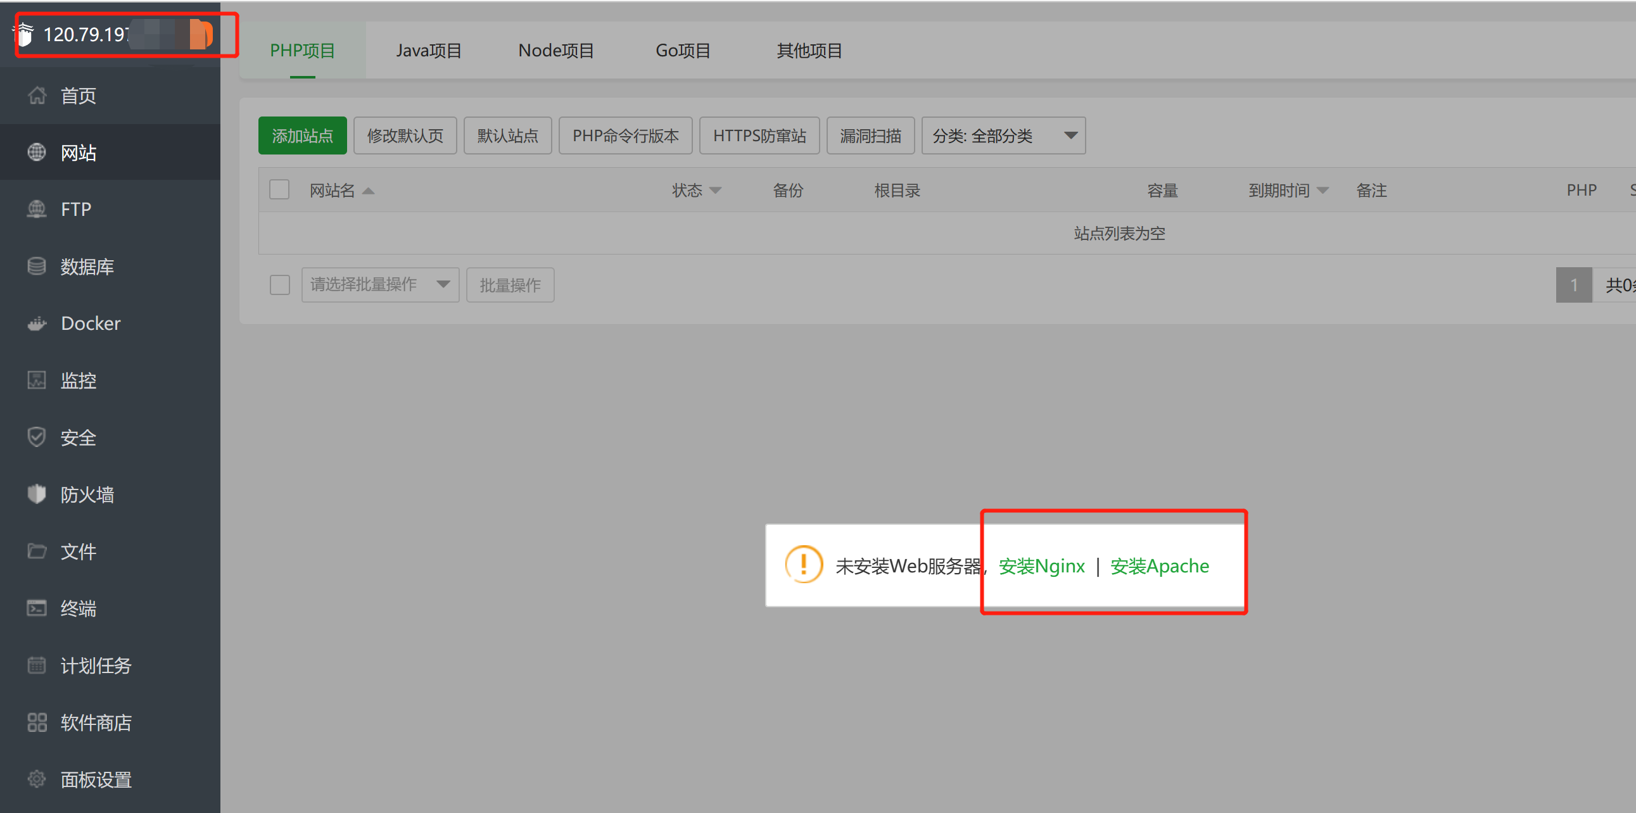Click the 容量 column header
1636x813 pixels.
1163,191
